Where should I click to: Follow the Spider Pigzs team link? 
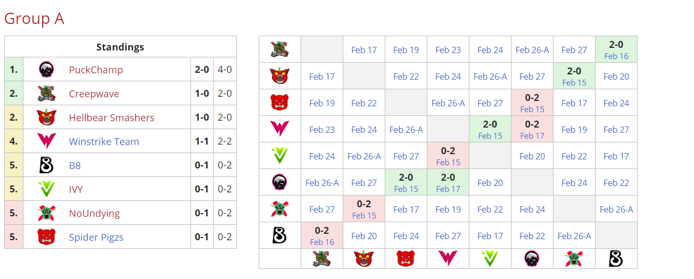(x=96, y=238)
